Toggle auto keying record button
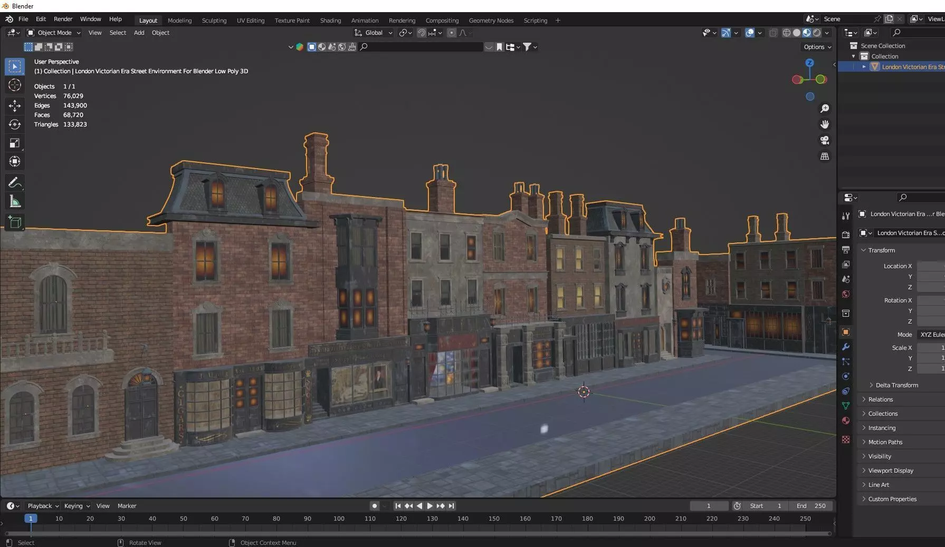The image size is (945, 547). pos(375,506)
